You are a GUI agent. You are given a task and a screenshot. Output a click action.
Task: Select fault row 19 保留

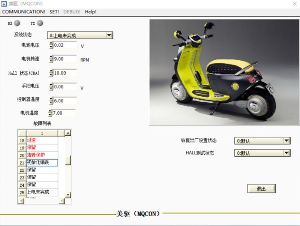click(x=42, y=148)
